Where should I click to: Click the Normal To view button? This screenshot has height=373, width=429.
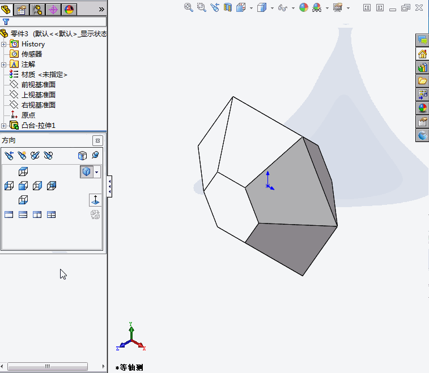(x=95, y=200)
